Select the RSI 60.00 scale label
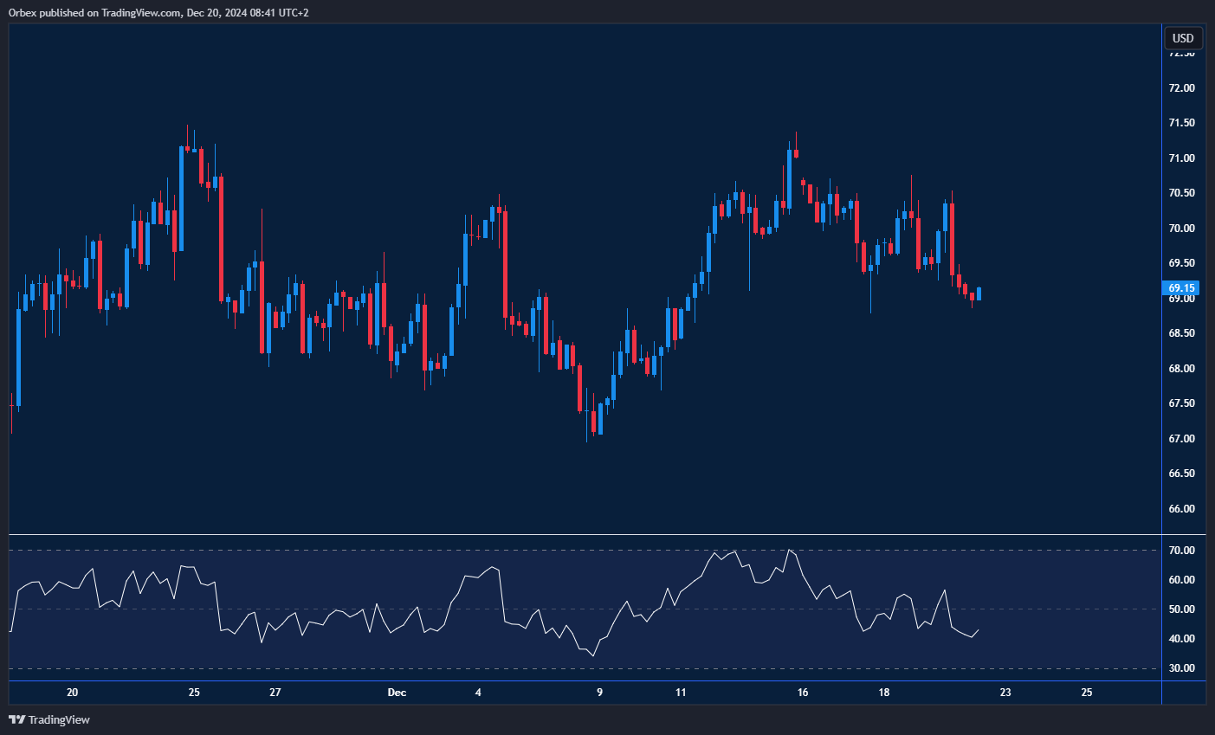 point(1181,580)
